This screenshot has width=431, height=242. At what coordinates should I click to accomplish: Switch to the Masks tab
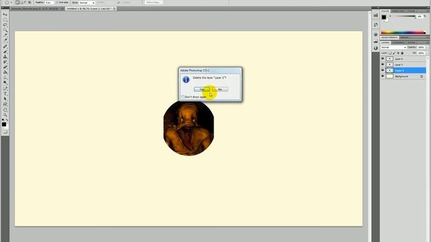(404, 38)
